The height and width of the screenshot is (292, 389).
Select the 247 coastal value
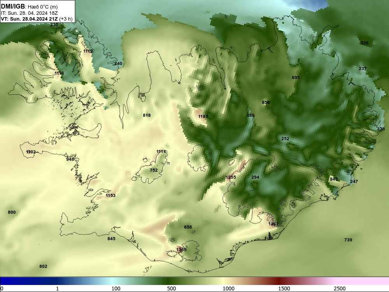(354, 181)
